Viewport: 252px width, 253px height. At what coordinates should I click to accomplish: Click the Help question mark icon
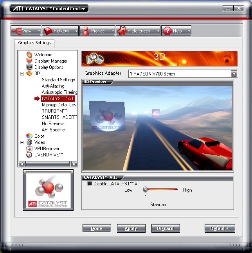click(x=167, y=31)
